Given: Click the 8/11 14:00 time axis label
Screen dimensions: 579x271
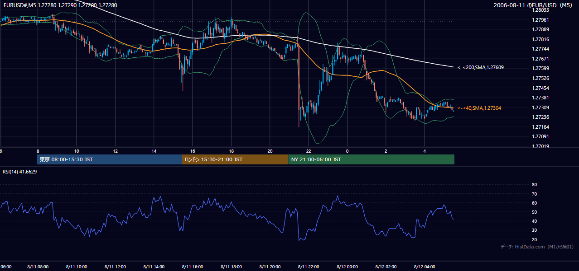Looking at the screenshot, I should coord(154,267).
